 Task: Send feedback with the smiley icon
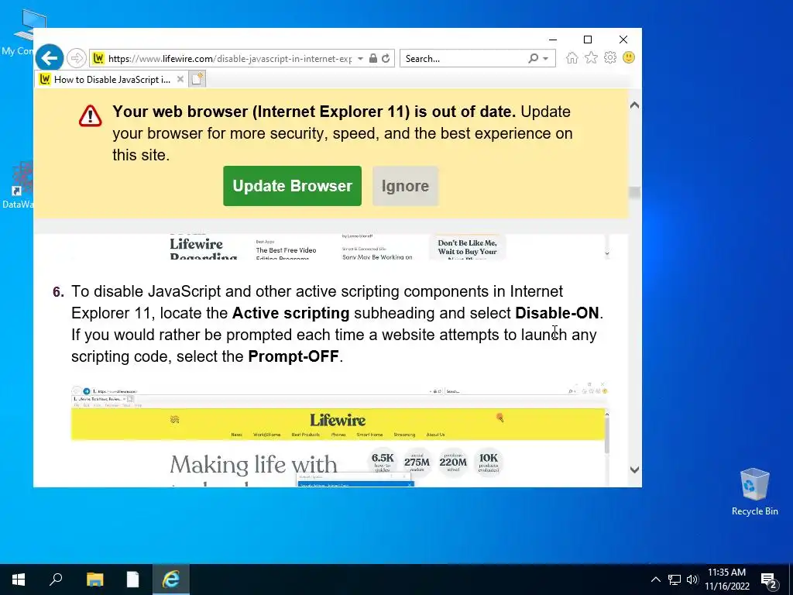[x=629, y=57]
